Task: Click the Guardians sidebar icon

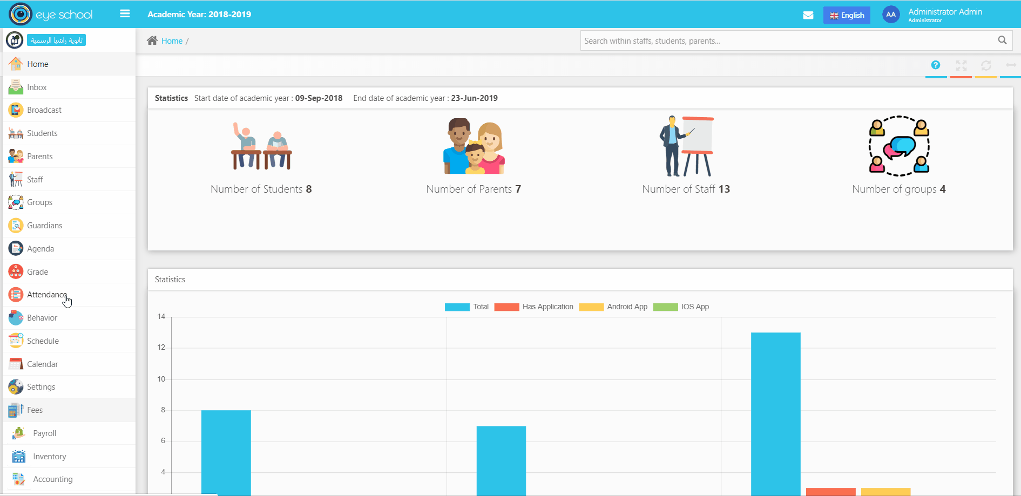Action: click(x=16, y=226)
